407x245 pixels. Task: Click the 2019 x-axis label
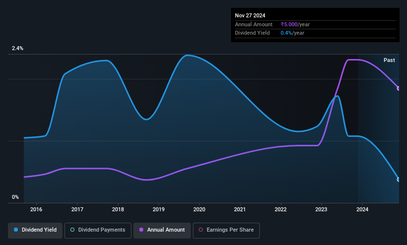(159, 209)
